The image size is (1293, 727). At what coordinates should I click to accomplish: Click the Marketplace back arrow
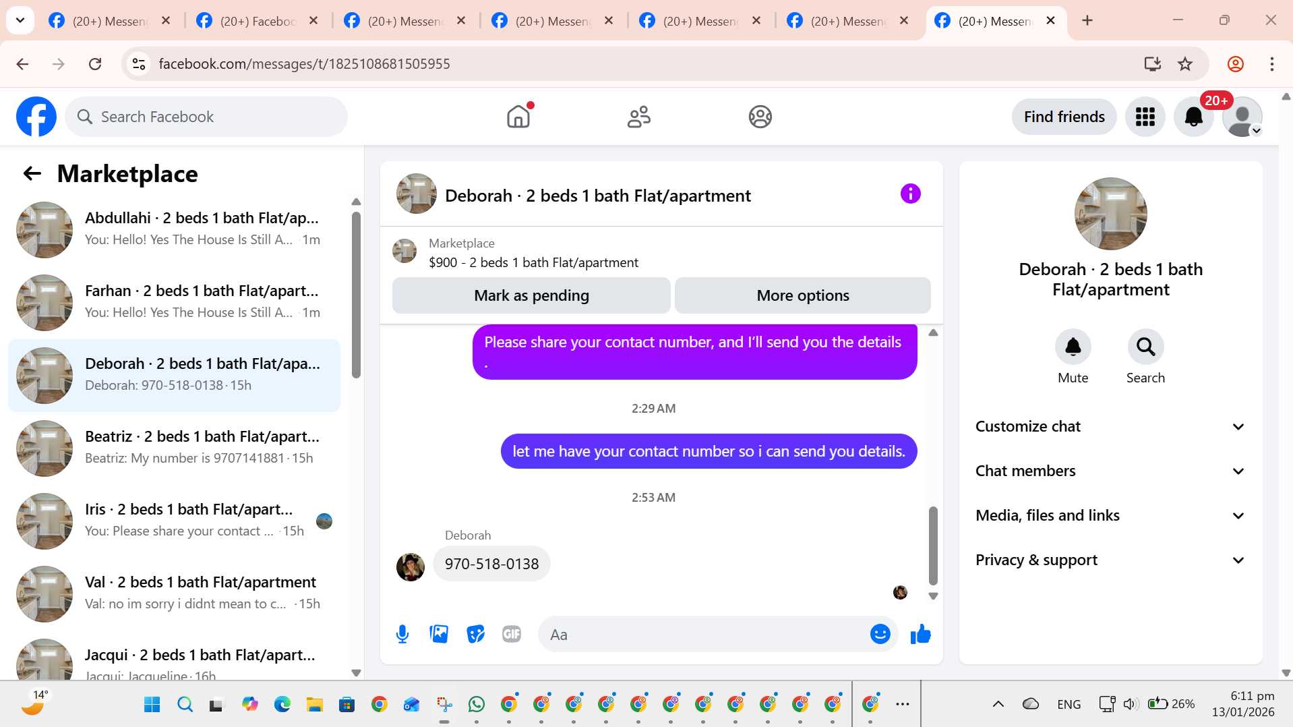[x=32, y=173]
